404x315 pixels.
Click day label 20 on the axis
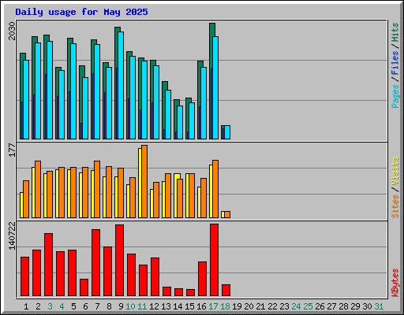249,306
